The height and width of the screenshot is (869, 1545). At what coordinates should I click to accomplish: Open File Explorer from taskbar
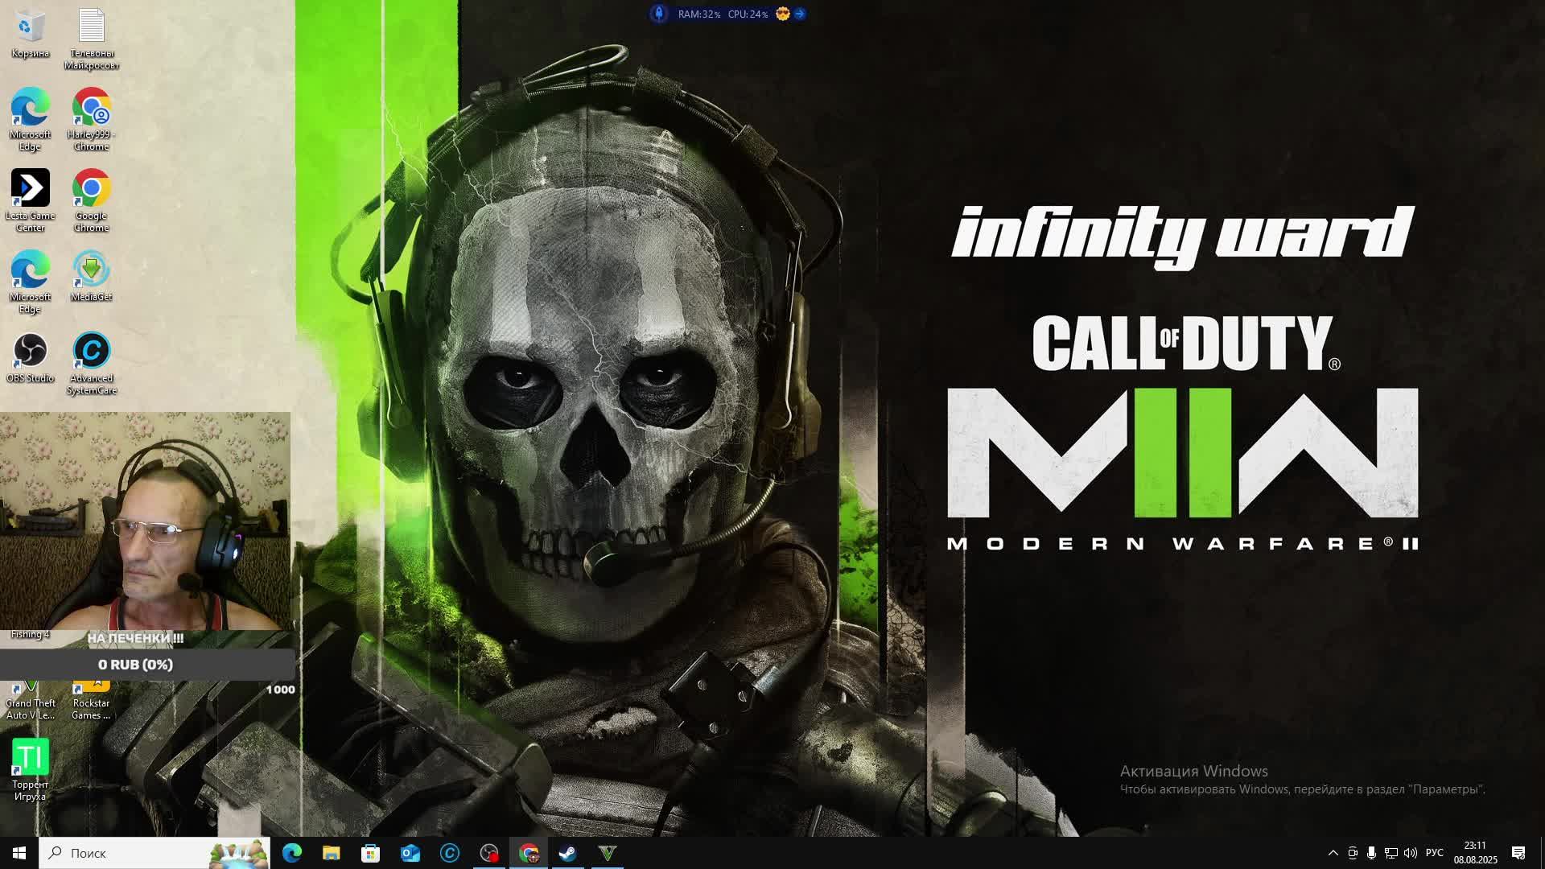tap(332, 853)
